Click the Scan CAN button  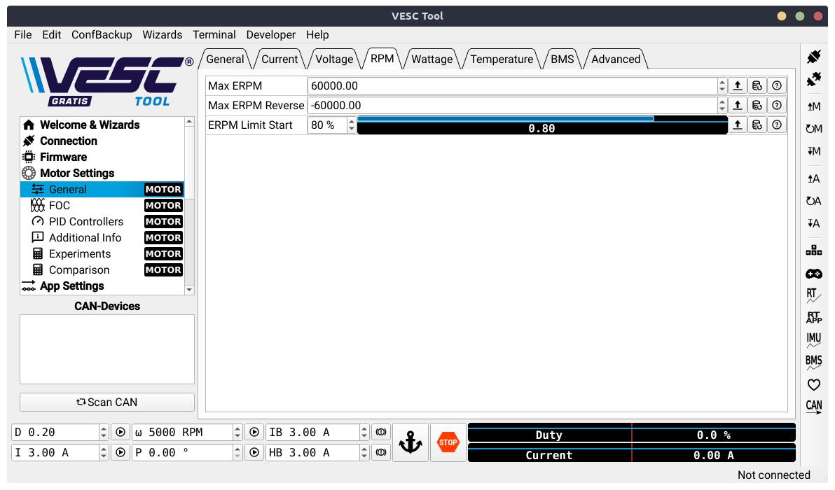point(107,402)
